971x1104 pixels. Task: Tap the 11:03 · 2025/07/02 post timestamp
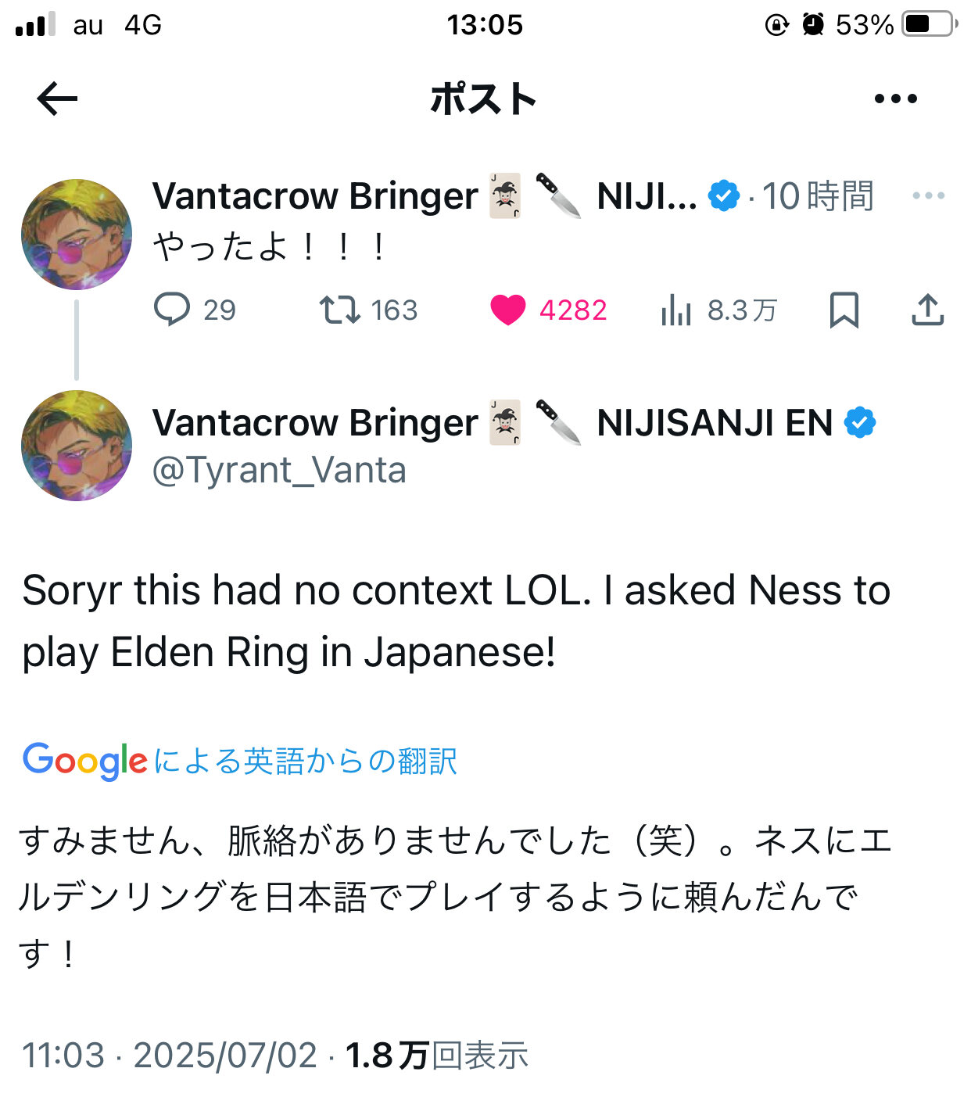pyautogui.click(x=169, y=1056)
